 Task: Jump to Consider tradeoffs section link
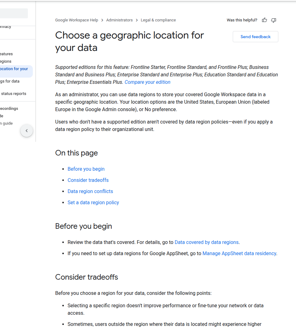88,180
